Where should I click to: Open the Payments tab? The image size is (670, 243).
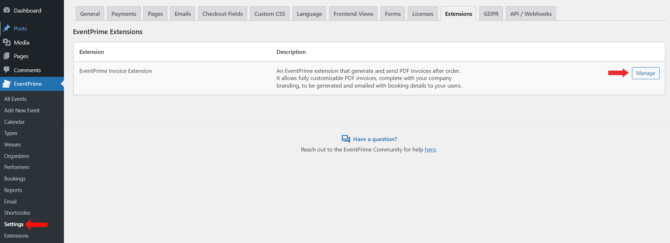coord(124,14)
